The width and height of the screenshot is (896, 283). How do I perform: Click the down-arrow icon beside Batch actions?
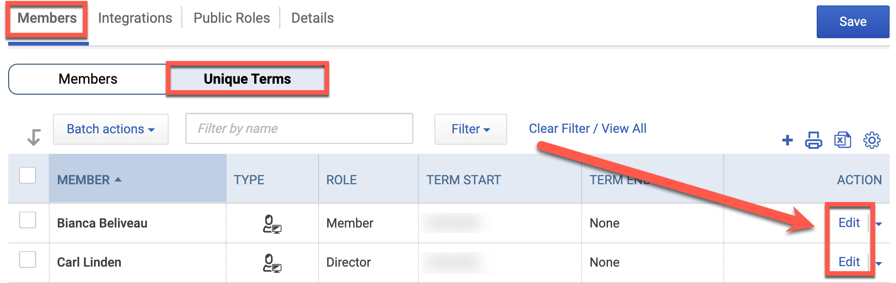(34, 137)
